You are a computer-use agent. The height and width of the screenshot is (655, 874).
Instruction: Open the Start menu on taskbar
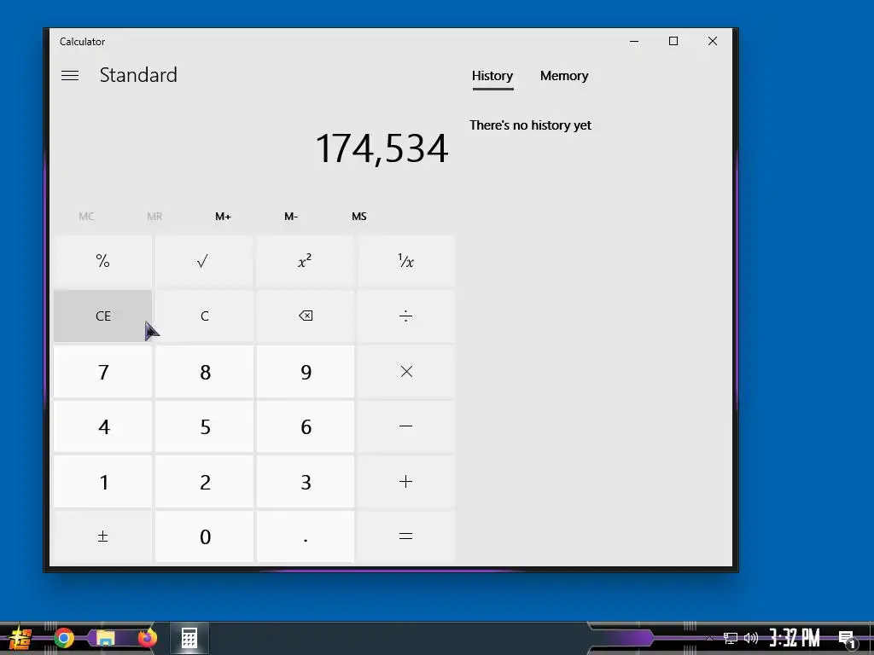click(x=20, y=638)
